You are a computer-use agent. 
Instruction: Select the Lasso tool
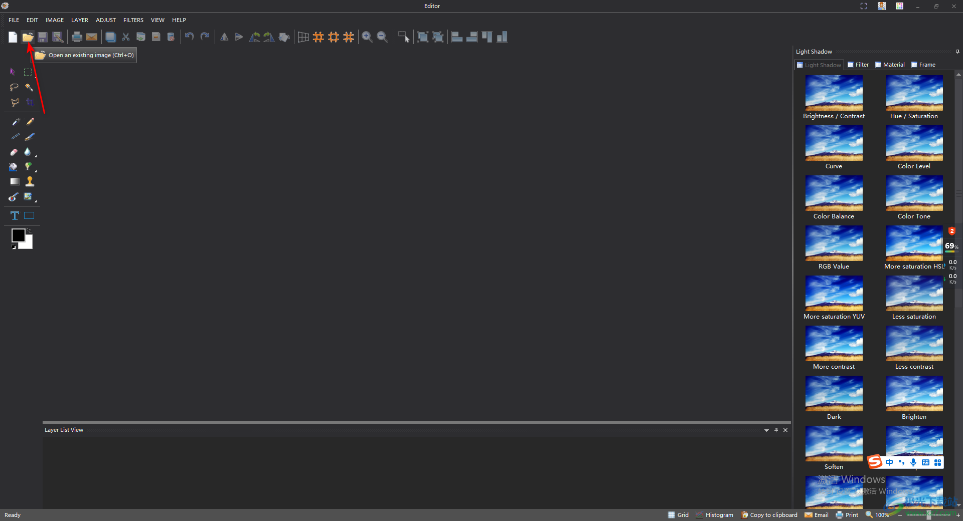point(14,87)
